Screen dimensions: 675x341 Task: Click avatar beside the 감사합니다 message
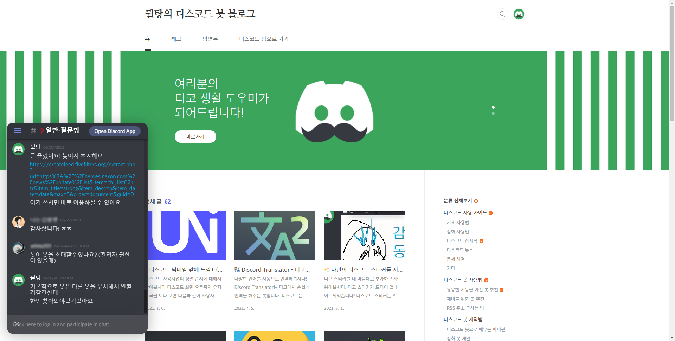(x=18, y=222)
